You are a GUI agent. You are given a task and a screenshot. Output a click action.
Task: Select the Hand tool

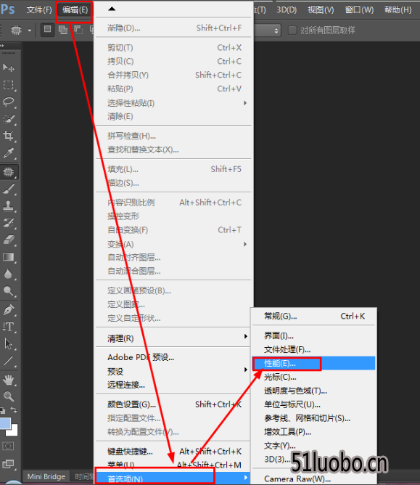(9, 380)
